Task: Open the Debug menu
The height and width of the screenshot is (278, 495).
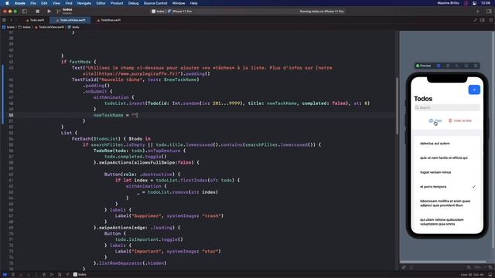Action: tap(133, 3)
